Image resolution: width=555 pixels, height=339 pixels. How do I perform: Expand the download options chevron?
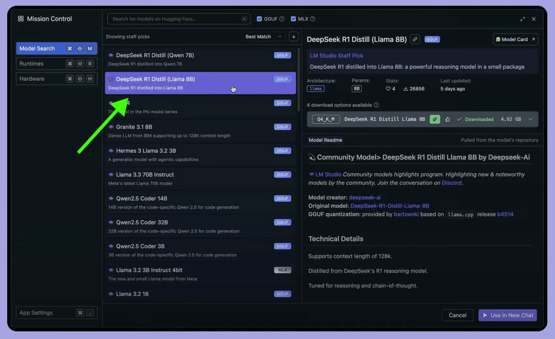530,119
